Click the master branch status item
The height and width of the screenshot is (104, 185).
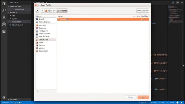6,103
